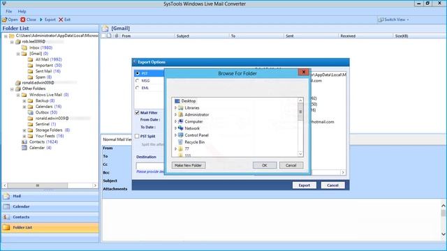Toggle the select-all checkbox in mail list header
Viewport: 447px width, 251px height.
[103, 36]
